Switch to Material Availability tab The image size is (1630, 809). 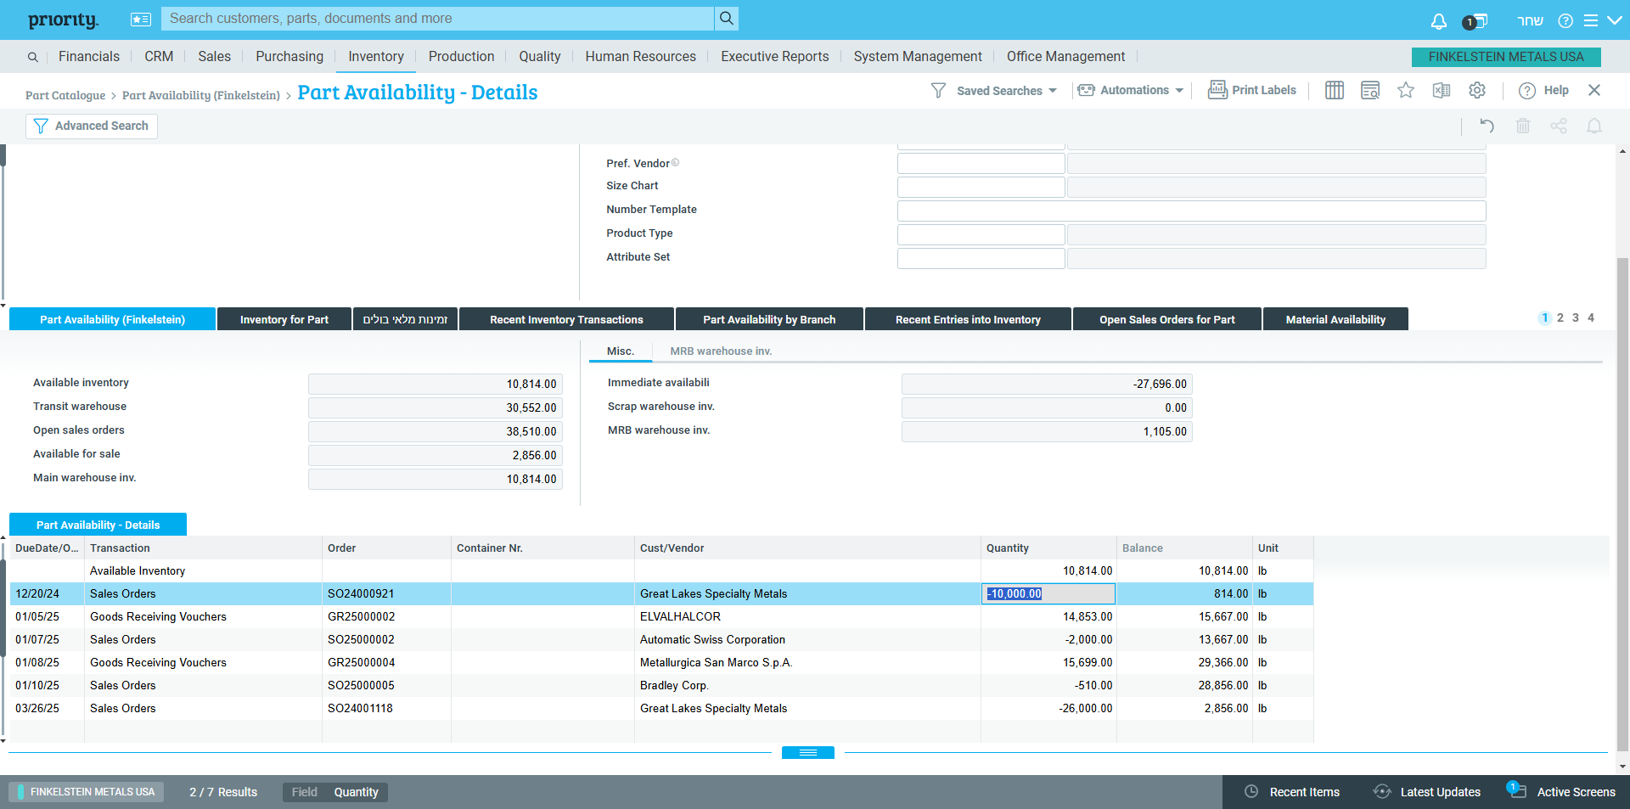1335,319
